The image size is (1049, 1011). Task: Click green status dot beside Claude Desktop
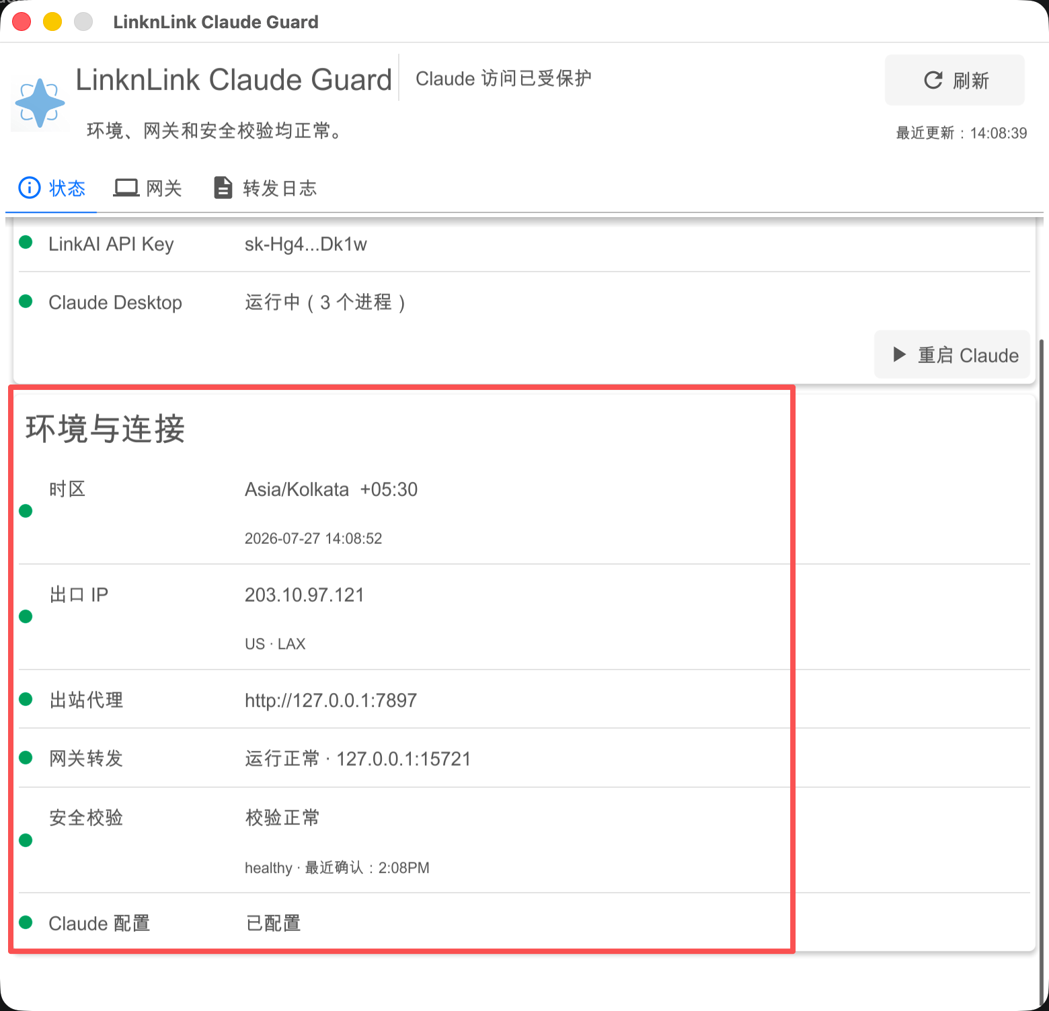tap(26, 301)
